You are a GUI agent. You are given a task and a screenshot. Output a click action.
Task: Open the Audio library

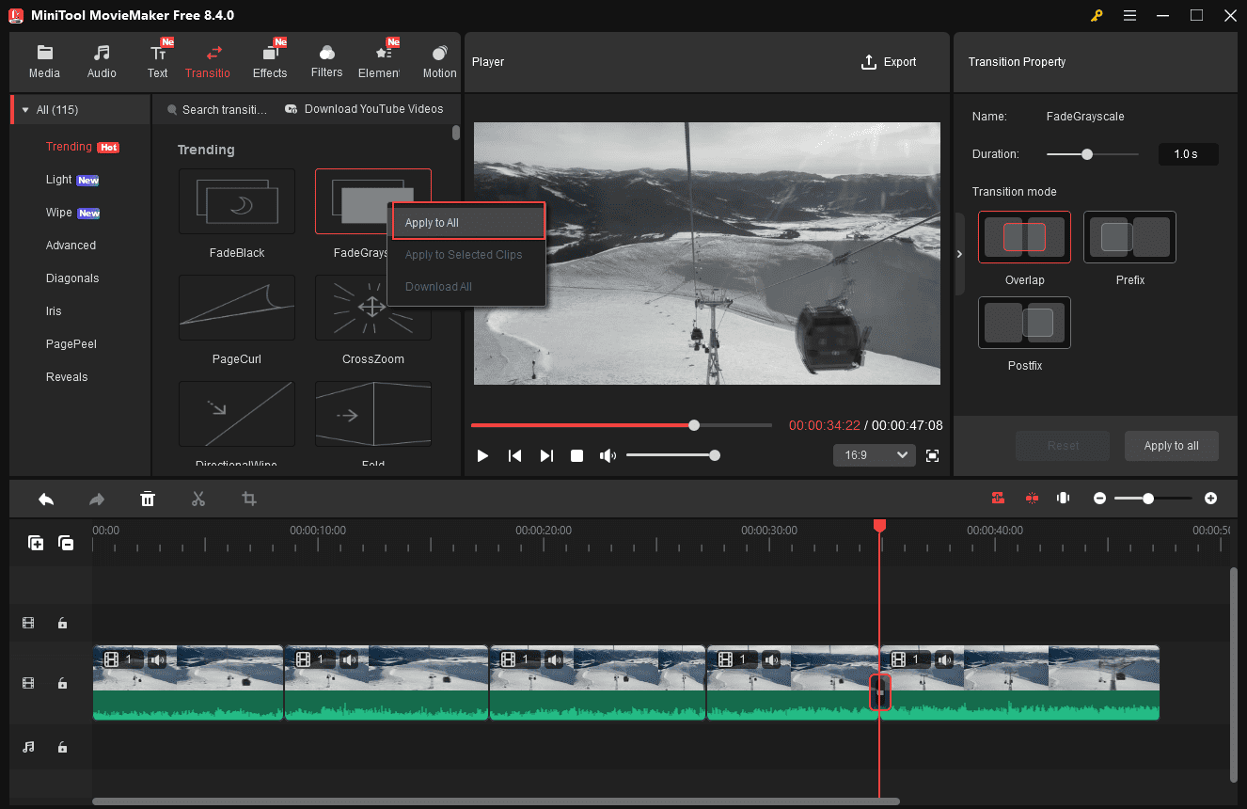[101, 58]
